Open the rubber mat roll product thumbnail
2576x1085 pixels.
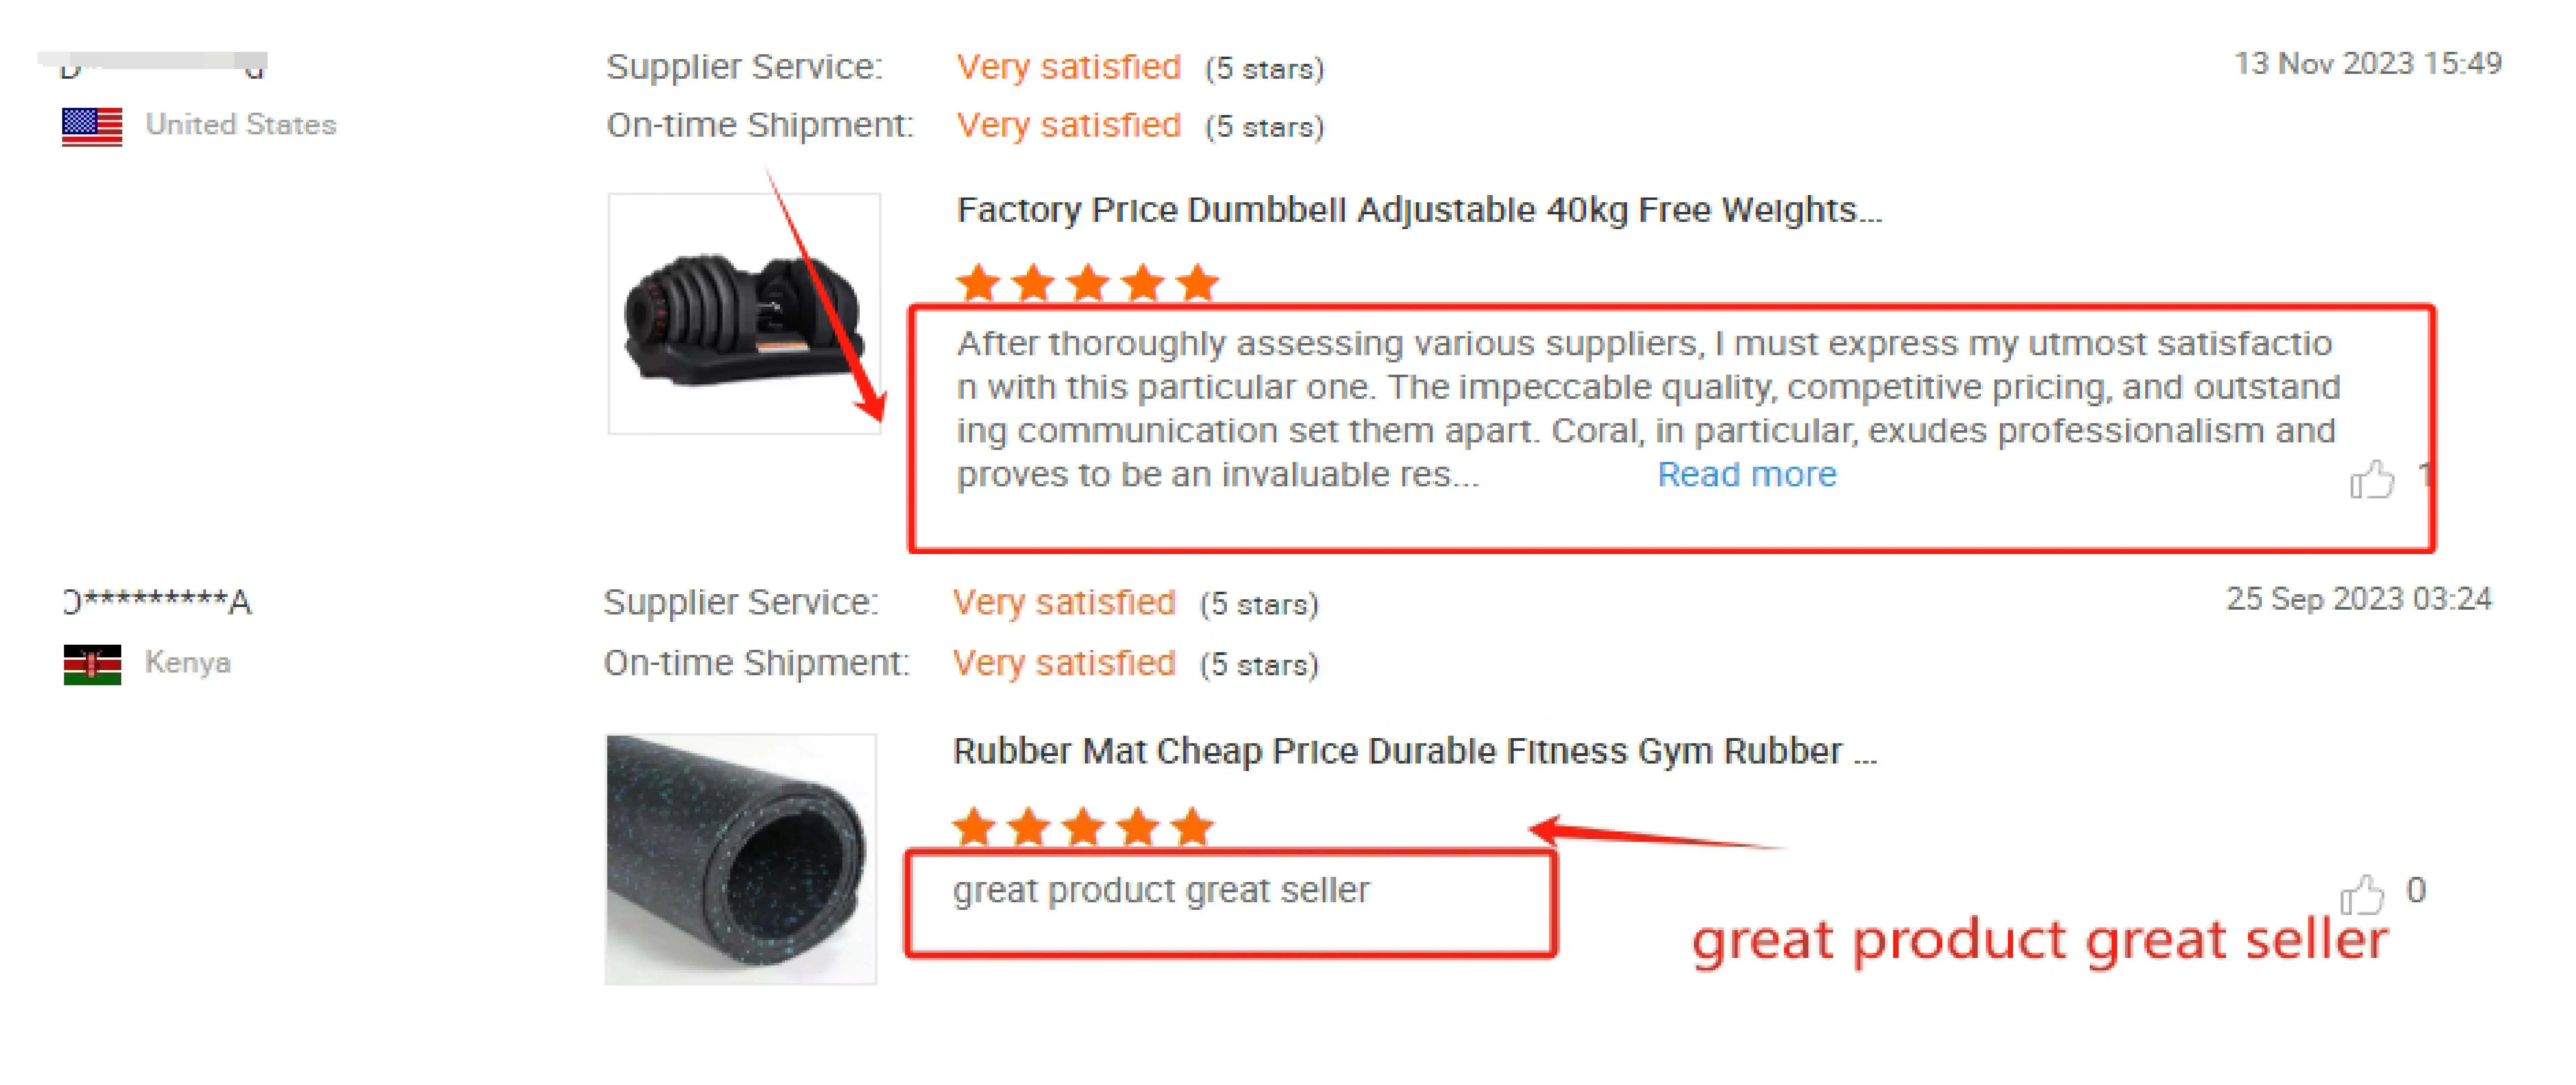(741, 859)
